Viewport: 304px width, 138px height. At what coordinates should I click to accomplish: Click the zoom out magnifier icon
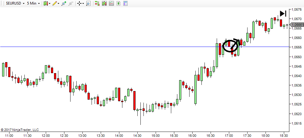point(71,3)
